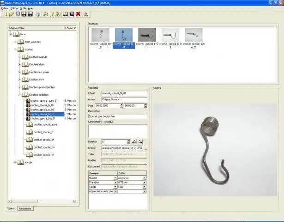The height and width of the screenshot is (222, 284).
Task: Click the browse button next to Chemin
Action: click(x=145, y=148)
